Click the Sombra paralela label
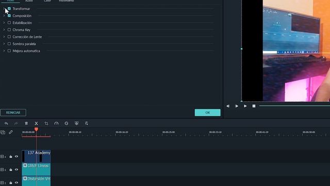This screenshot has width=330, height=186. coord(24,44)
